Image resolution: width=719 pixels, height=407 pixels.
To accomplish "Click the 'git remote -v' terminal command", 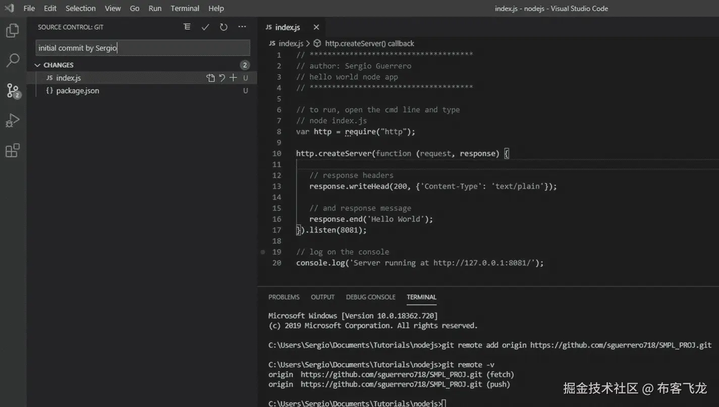I will [x=467, y=365].
